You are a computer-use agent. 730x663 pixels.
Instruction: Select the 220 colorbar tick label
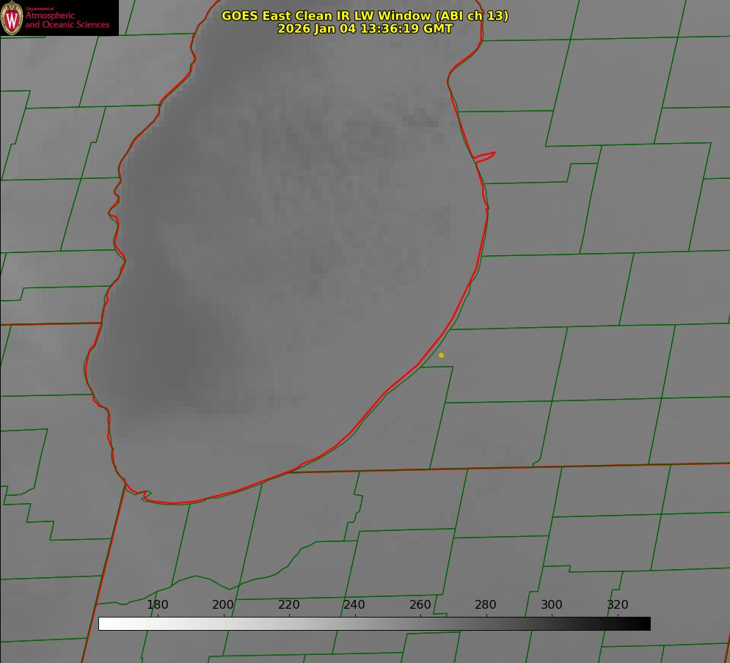point(288,605)
